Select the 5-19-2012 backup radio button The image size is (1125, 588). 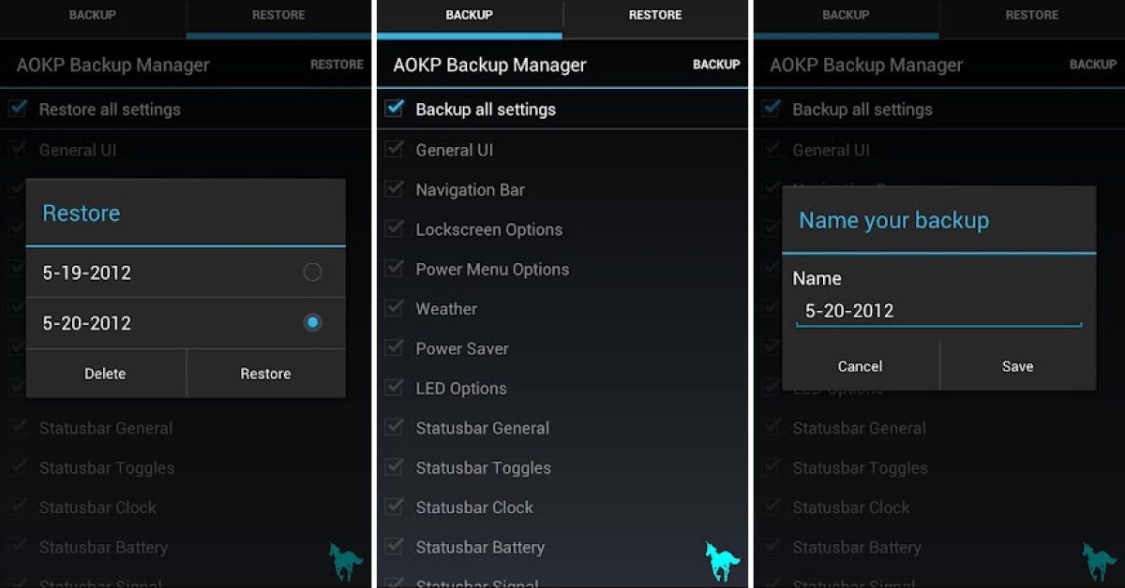point(312,272)
